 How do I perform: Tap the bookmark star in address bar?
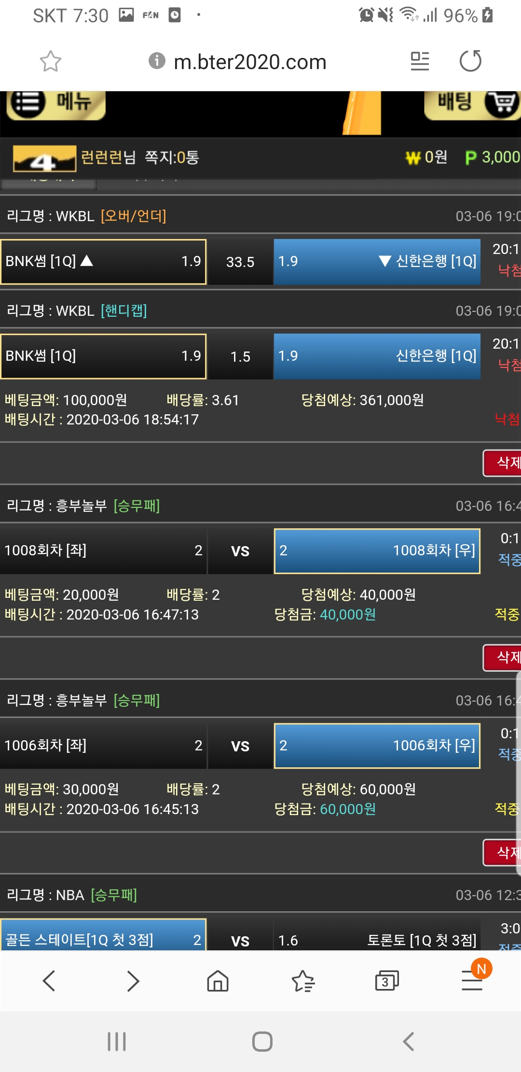point(50,61)
